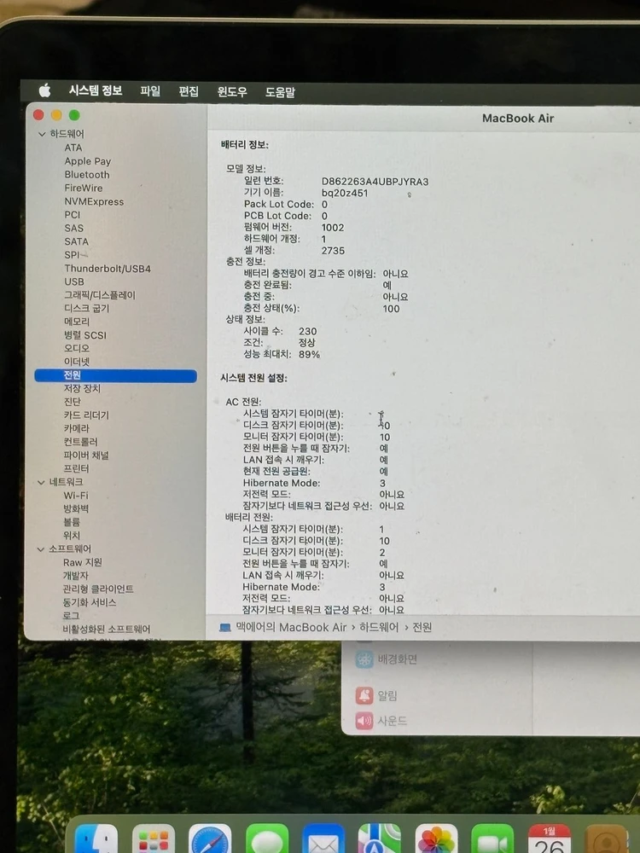Select 병렬 SCSI in the sidebar
This screenshot has height=853, width=640.
click(x=84, y=335)
